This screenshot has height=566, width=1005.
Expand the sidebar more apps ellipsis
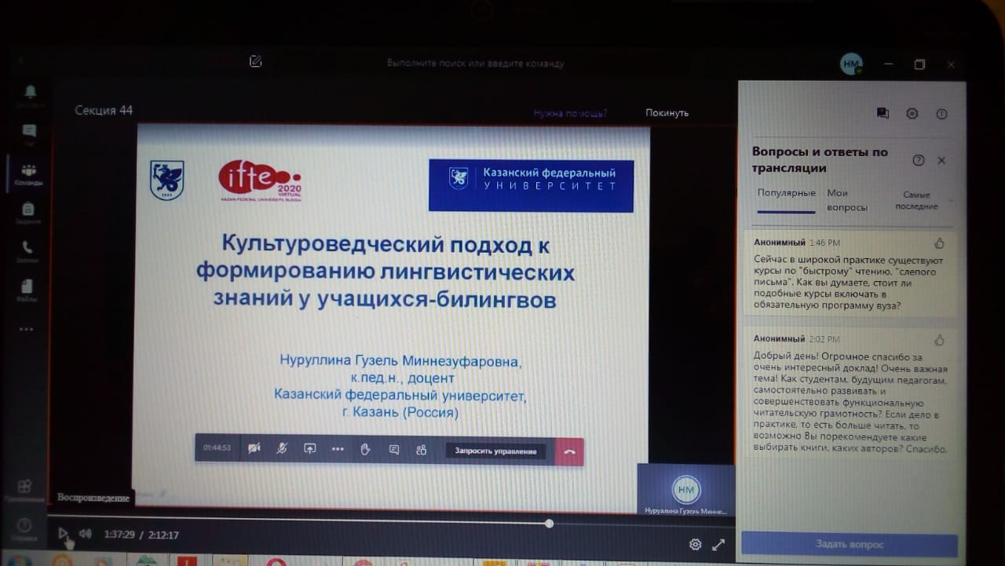pos(27,329)
